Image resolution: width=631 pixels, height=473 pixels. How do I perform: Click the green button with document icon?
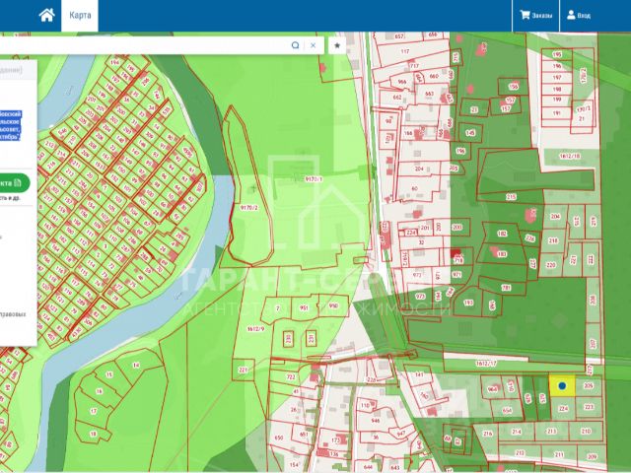pos(15,183)
